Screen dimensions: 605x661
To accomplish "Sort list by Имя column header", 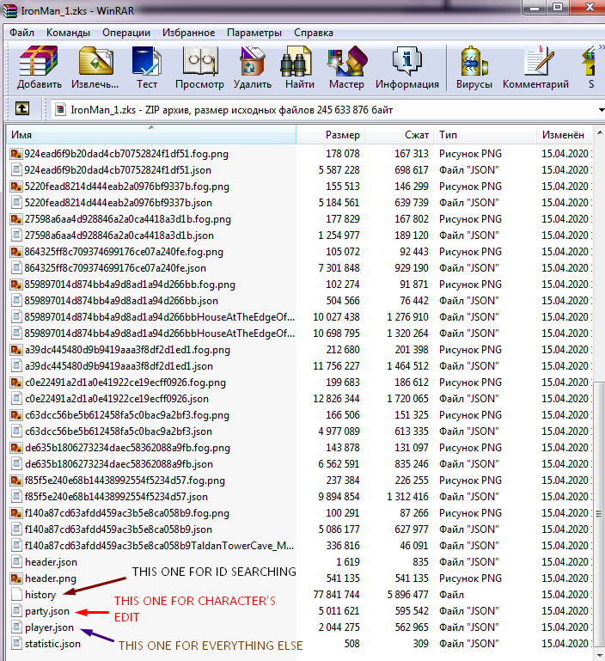I will click(x=151, y=135).
